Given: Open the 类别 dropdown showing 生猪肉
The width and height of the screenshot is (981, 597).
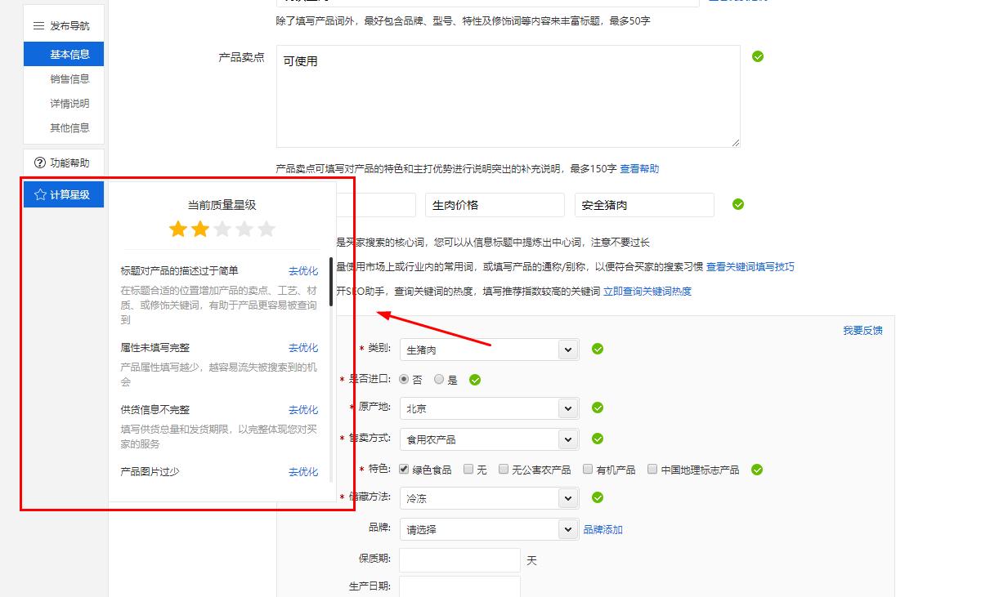Looking at the screenshot, I should coord(568,349).
